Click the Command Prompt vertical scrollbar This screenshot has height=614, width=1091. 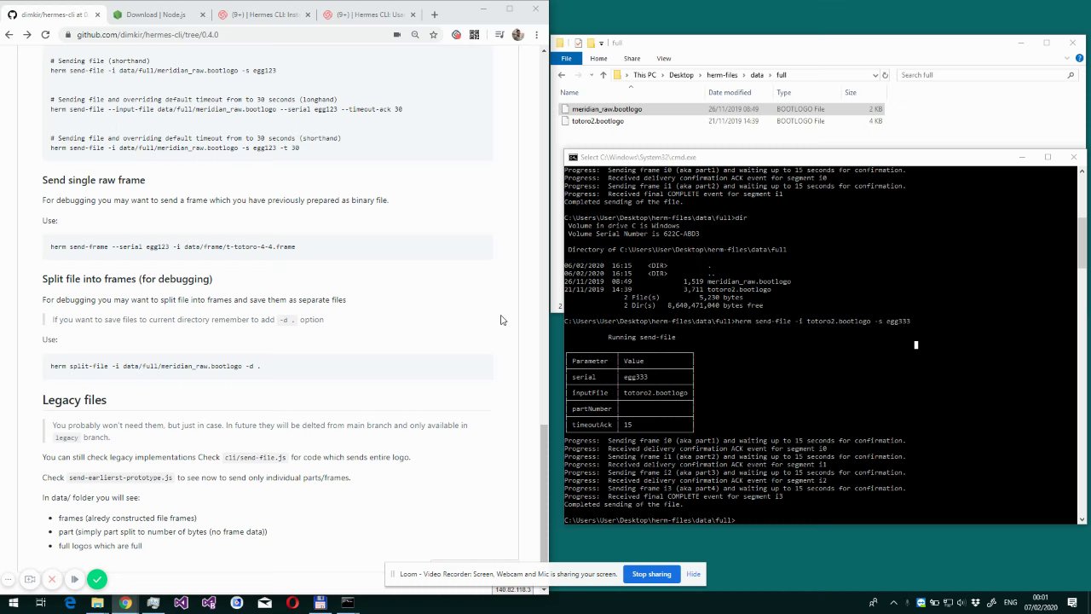point(1082,244)
